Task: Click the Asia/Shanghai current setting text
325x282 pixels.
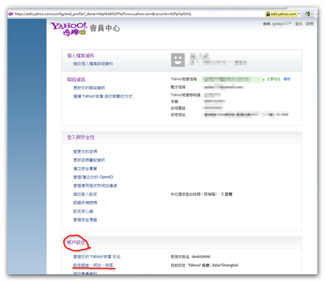Action: click(225, 265)
